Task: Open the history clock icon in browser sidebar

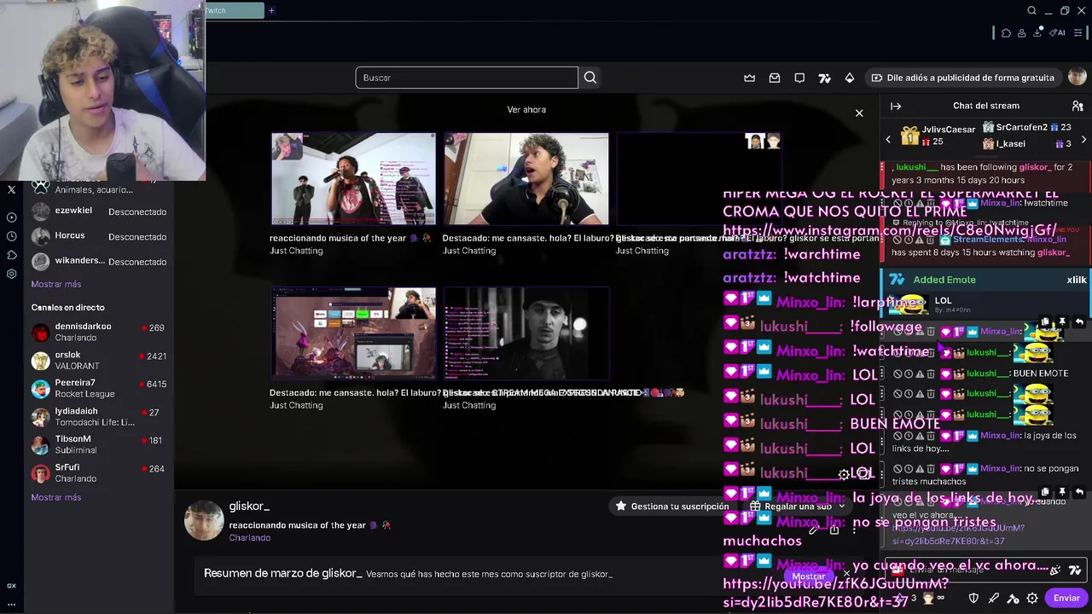Action: point(12,236)
